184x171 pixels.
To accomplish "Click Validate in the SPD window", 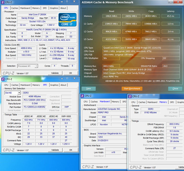I will coord(55,150).
